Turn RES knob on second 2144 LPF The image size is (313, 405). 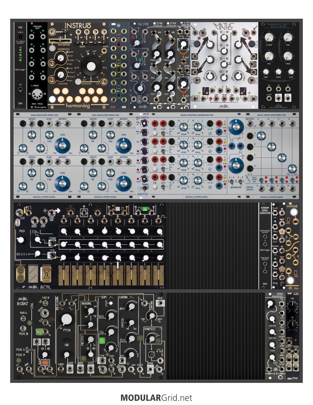[170, 86]
